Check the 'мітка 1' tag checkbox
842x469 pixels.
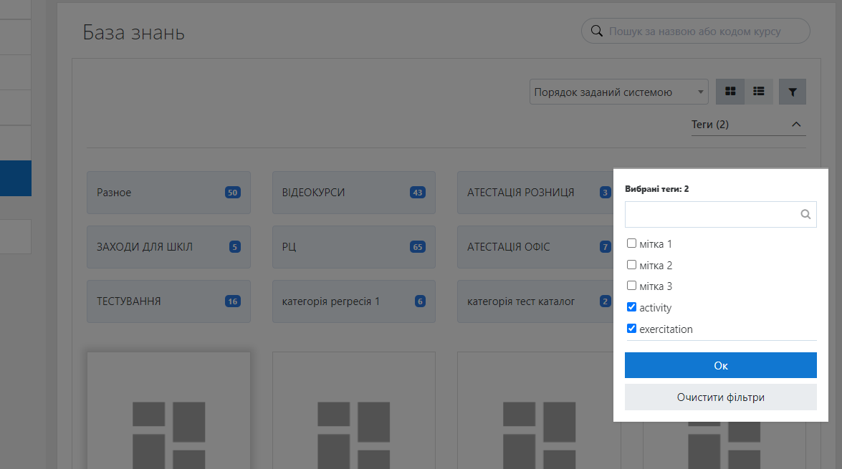coord(631,243)
